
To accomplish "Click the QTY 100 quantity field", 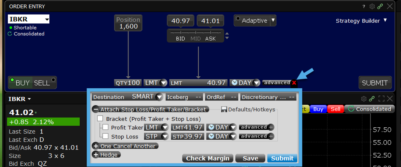I will click(128, 83).
